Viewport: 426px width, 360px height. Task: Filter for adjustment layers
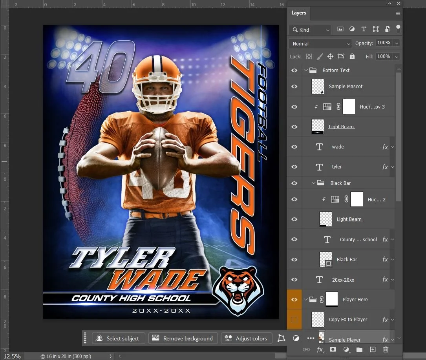352,29
